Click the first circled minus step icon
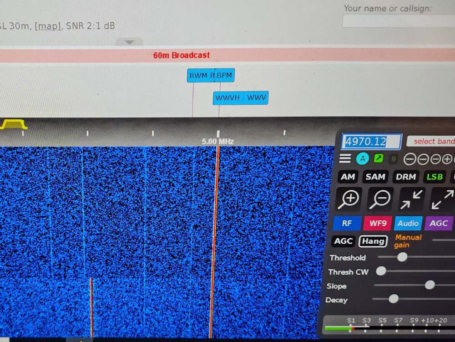Image resolution: width=455 pixels, height=342 pixels. pyautogui.click(x=409, y=159)
